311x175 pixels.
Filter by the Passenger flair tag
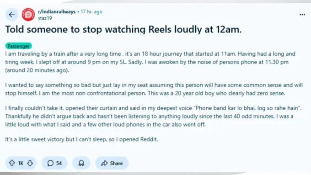18,46
